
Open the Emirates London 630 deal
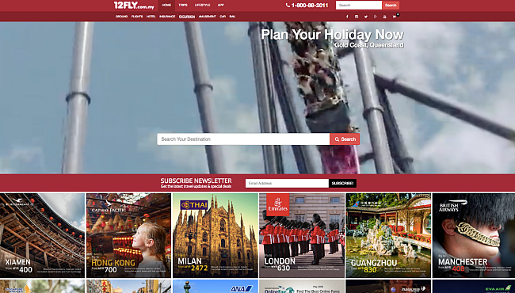[302, 235]
